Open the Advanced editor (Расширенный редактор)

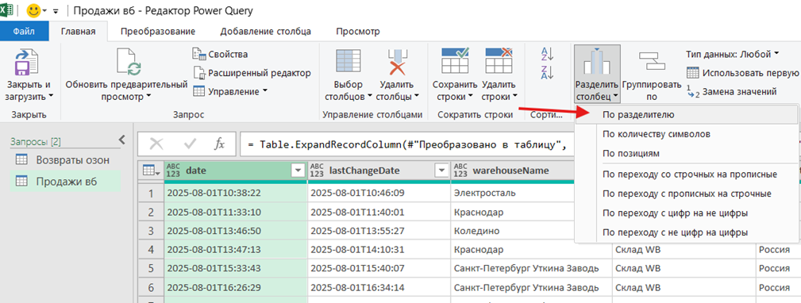(x=252, y=73)
